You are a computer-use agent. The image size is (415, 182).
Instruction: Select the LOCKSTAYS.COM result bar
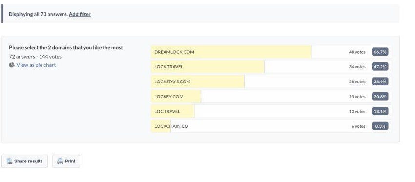(271, 81)
